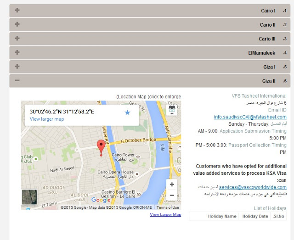Expand the Giza I section plus icon
Viewport: 294px width, 240px height.
point(17,67)
